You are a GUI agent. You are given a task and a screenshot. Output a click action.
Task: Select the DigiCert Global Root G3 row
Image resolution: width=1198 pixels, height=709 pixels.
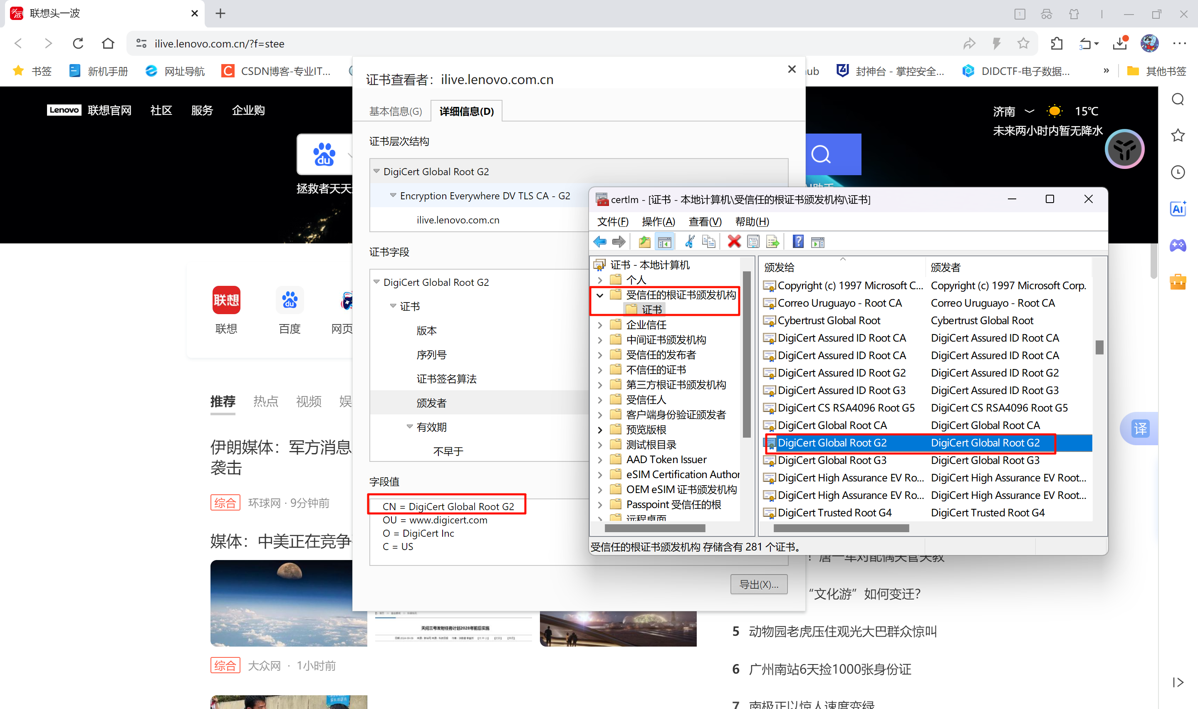(832, 460)
